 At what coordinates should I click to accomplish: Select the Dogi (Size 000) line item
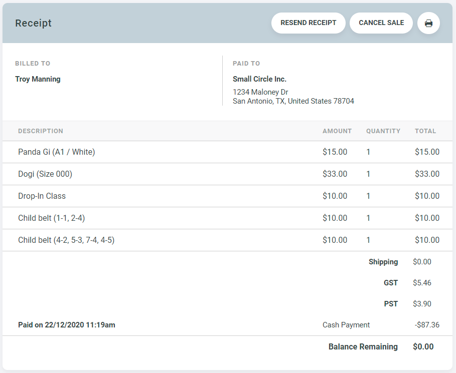click(x=45, y=174)
